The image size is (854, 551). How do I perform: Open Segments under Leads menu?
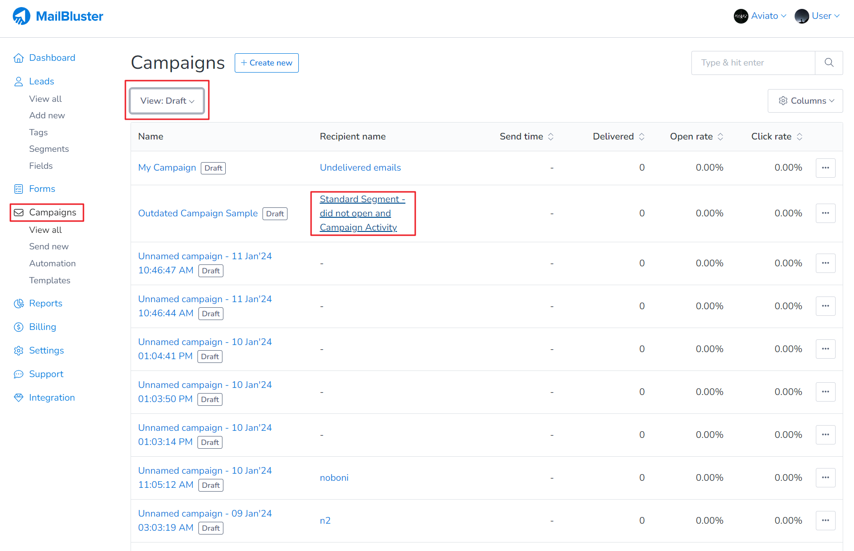[49, 149]
